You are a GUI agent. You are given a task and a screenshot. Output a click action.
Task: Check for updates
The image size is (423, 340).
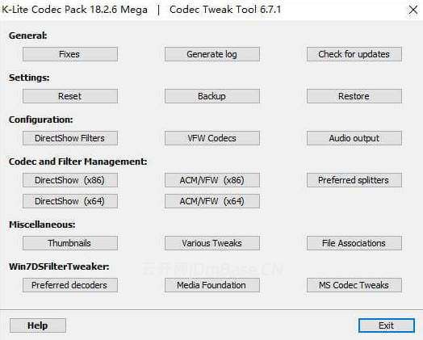[354, 54]
